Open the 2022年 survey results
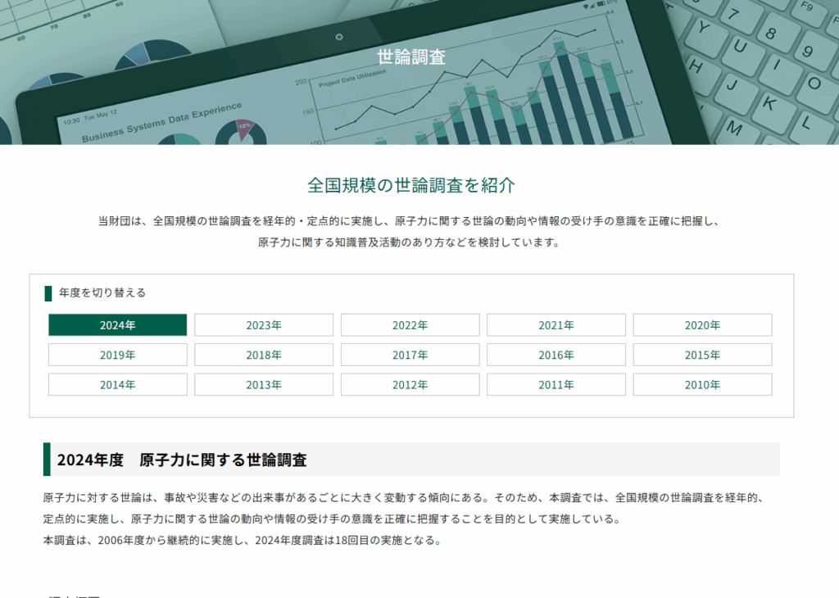This screenshot has height=598, width=839. tap(410, 325)
